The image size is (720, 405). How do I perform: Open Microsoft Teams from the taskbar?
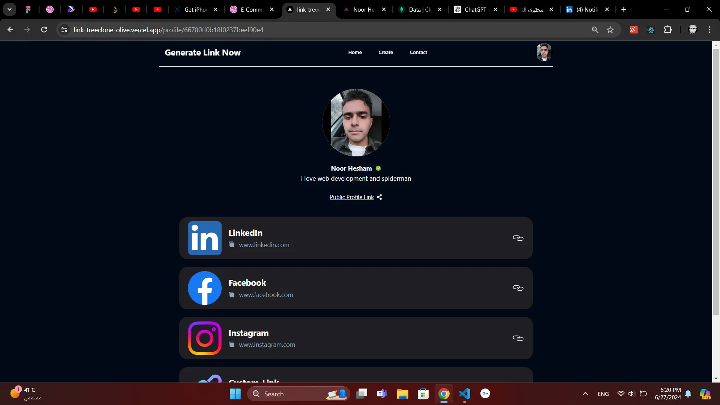coord(382,394)
